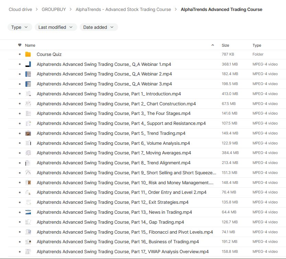
Task: Toggle the Name sort arrow in header
Action: coord(213,45)
